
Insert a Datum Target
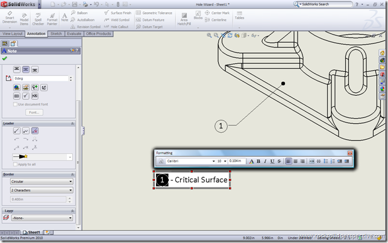pyautogui.click(x=149, y=27)
